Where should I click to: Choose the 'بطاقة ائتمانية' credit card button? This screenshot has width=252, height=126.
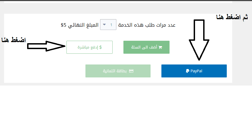118,71
